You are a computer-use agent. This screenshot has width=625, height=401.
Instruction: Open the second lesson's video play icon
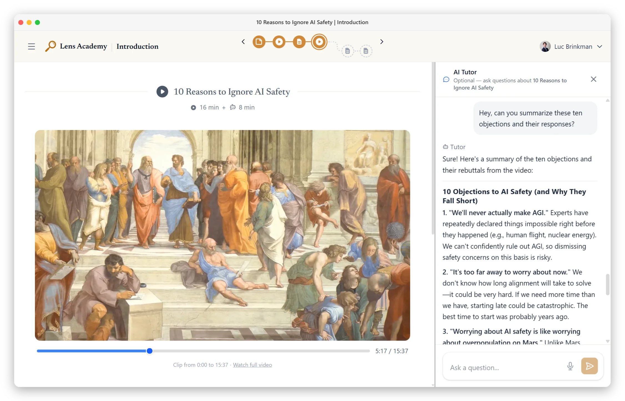click(279, 42)
